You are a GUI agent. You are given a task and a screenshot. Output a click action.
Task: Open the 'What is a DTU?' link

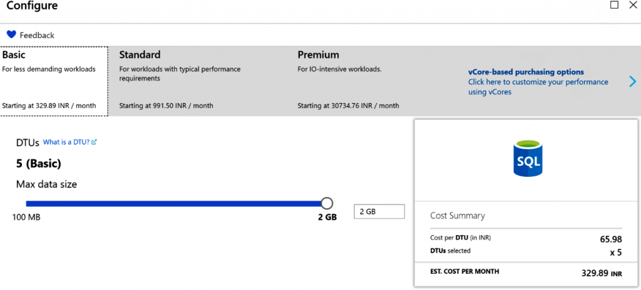point(66,142)
